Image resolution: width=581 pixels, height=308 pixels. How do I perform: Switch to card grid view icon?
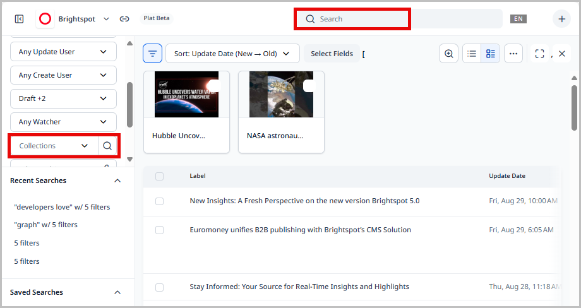[491, 54]
